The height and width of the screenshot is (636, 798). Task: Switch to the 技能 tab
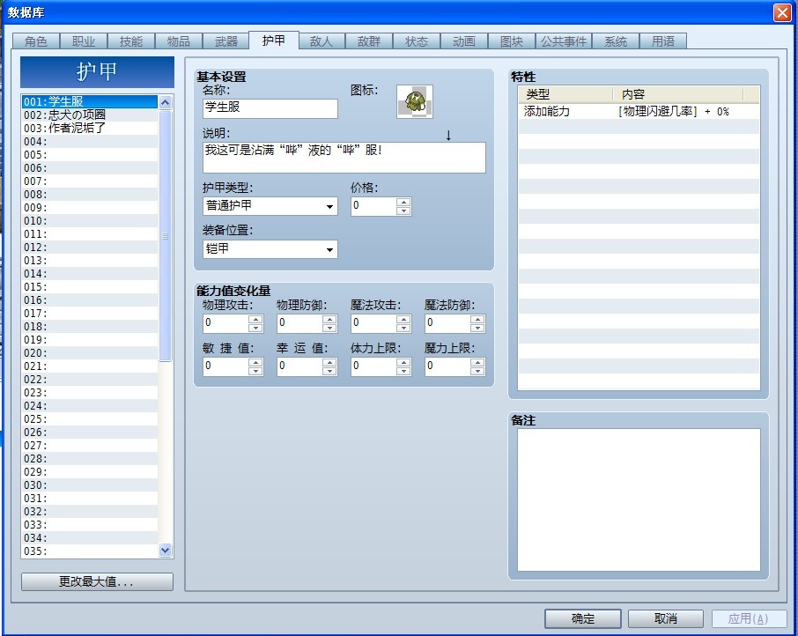click(130, 41)
